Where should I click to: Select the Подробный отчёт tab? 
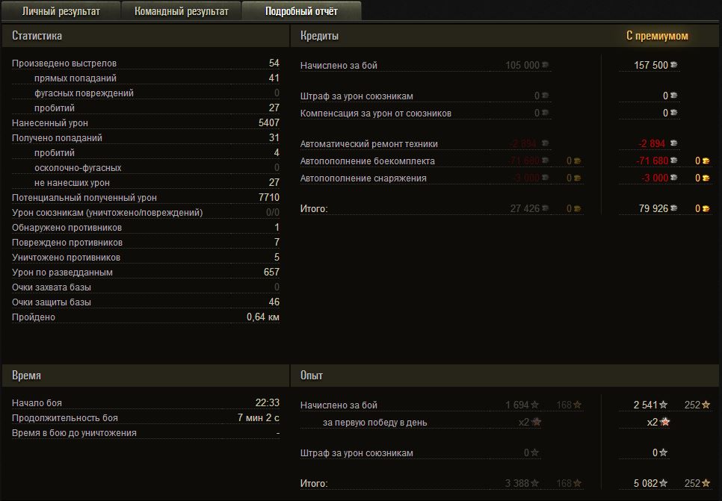(301, 11)
